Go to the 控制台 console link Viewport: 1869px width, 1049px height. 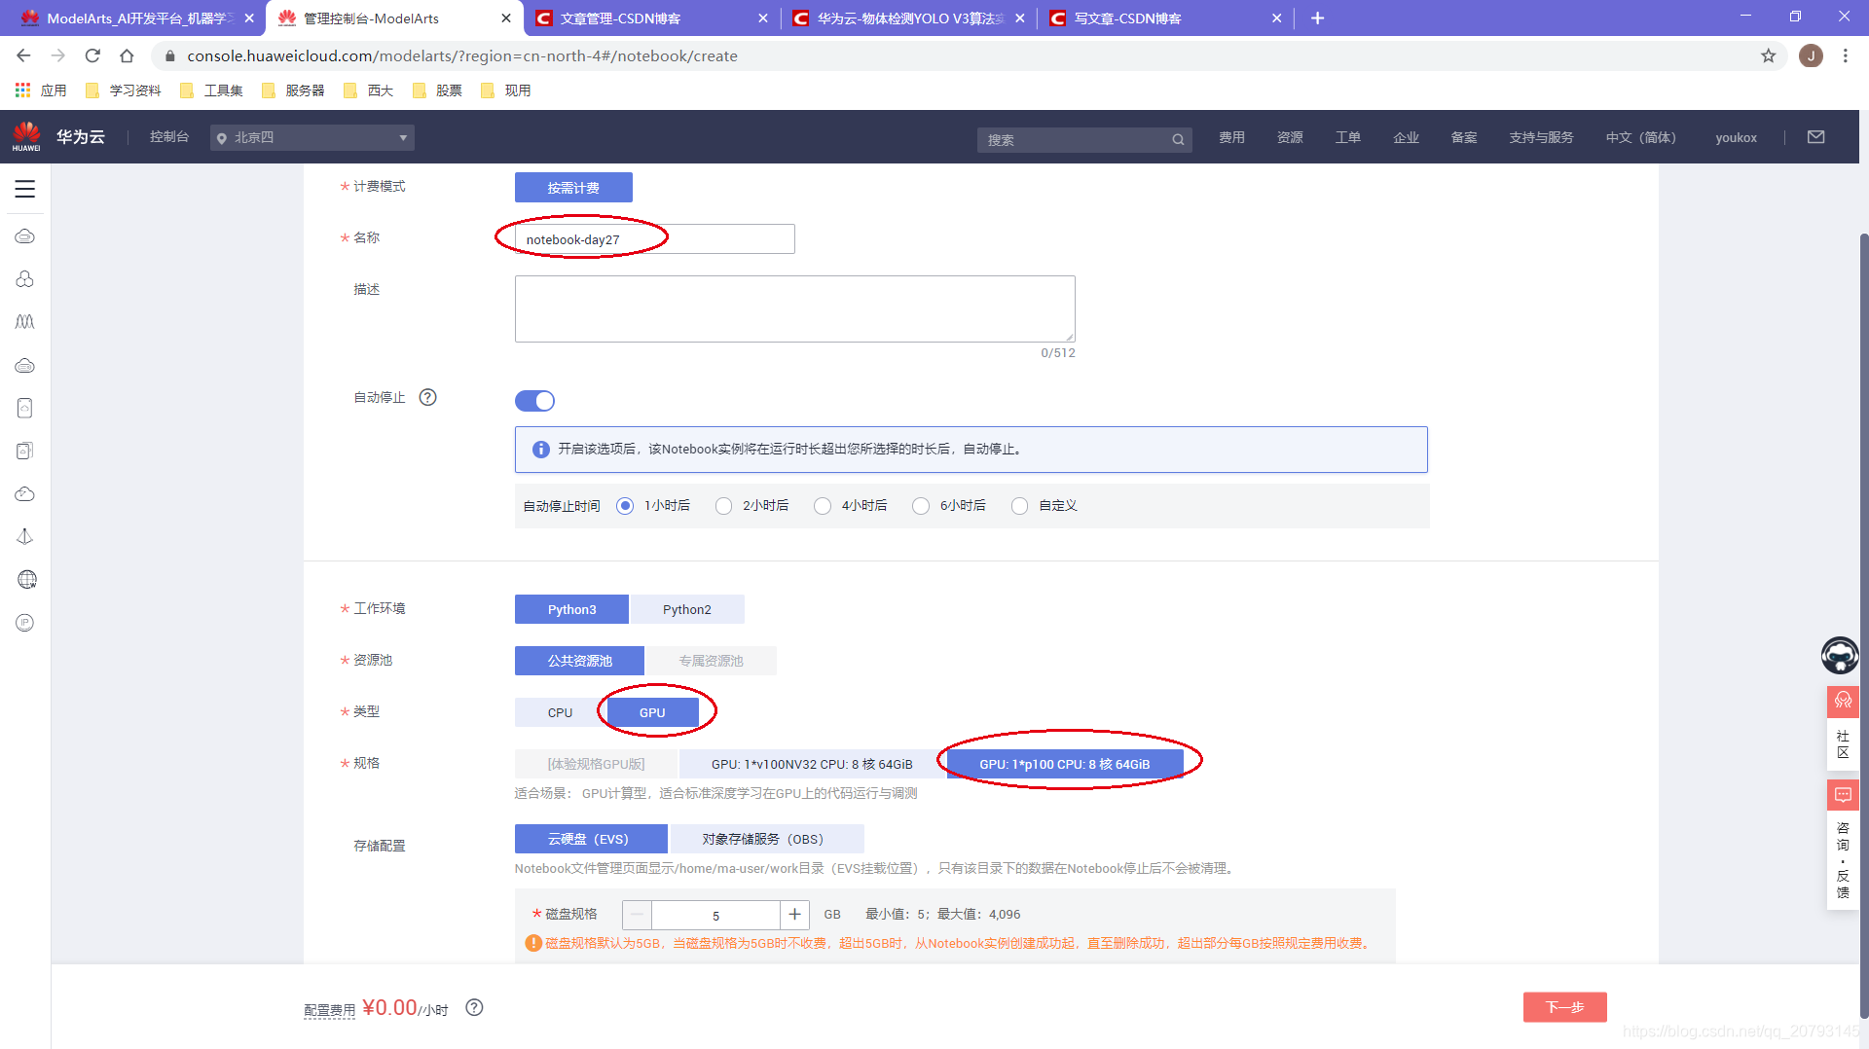coord(169,137)
